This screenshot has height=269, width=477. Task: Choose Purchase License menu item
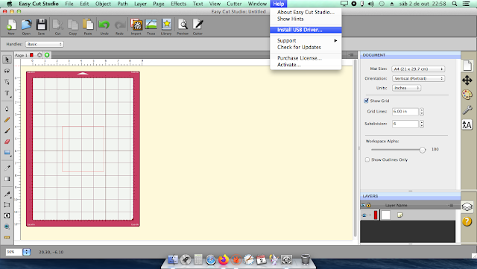pos(306,58)
